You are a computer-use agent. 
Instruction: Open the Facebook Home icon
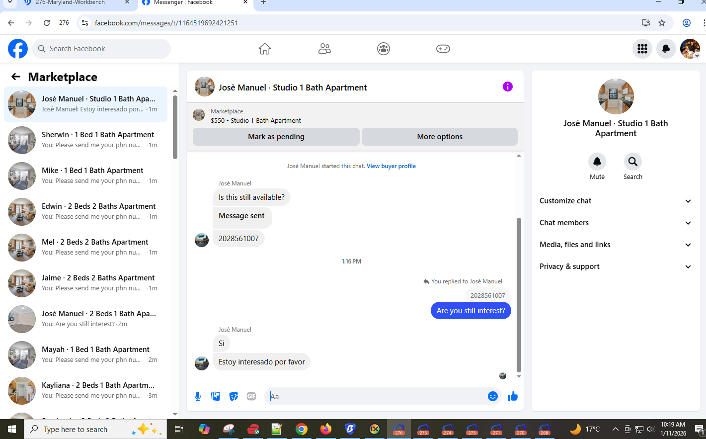265,49
